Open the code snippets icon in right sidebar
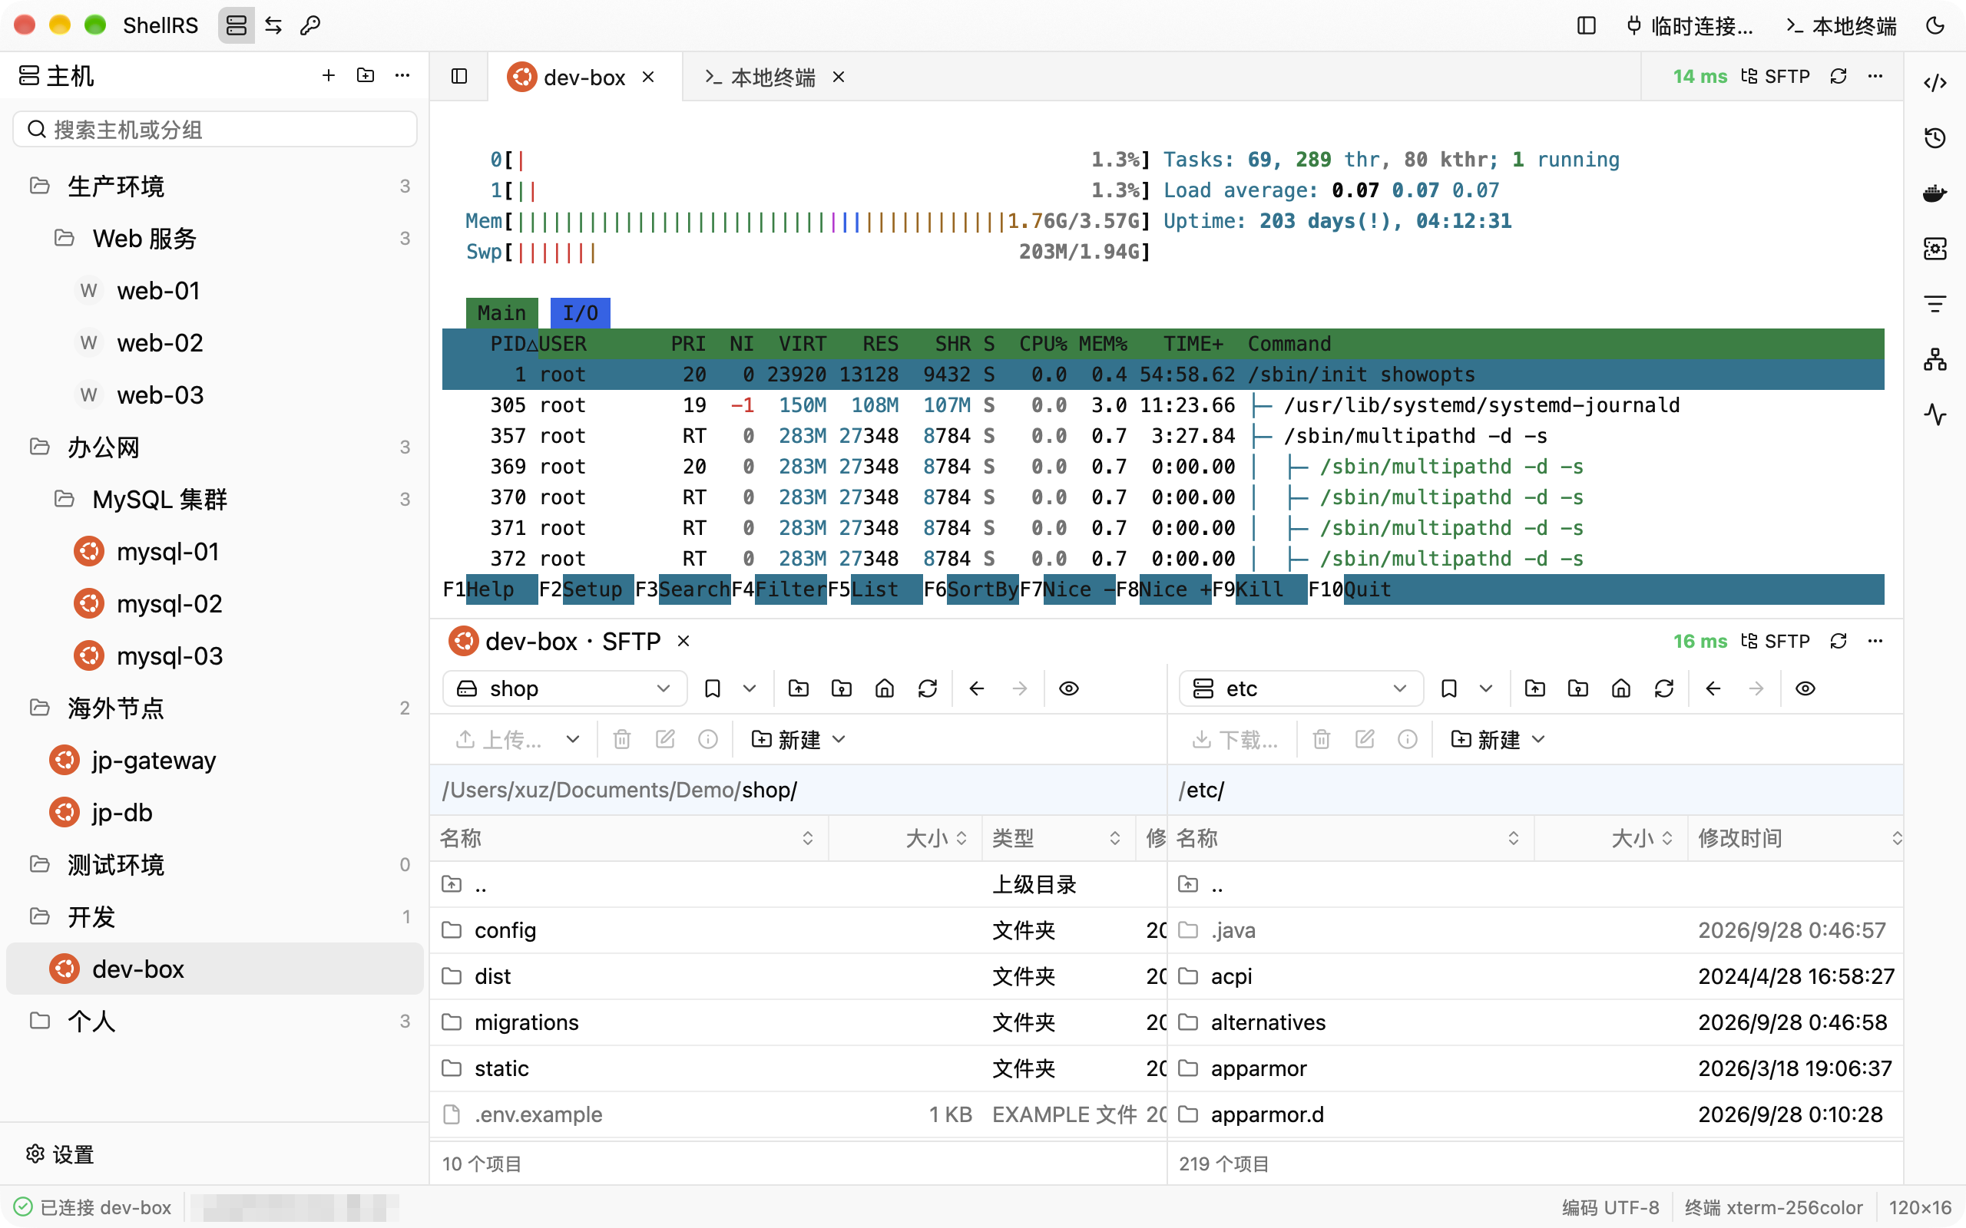1966x1228 pixels. tap(1935, 83)
